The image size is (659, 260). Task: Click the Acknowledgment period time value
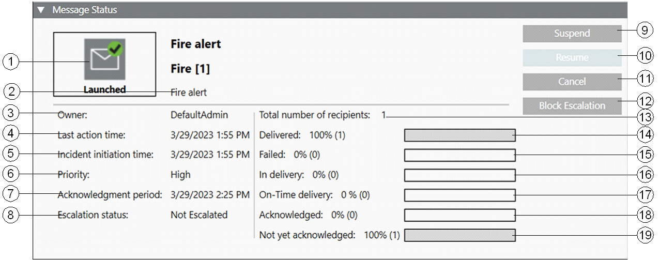(x=210, y=195)
